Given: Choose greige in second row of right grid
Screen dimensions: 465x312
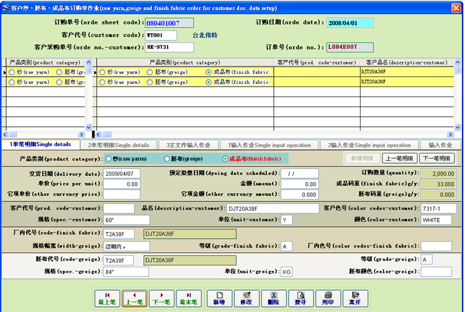Looking at the screenshot, I should pos(150,82).
